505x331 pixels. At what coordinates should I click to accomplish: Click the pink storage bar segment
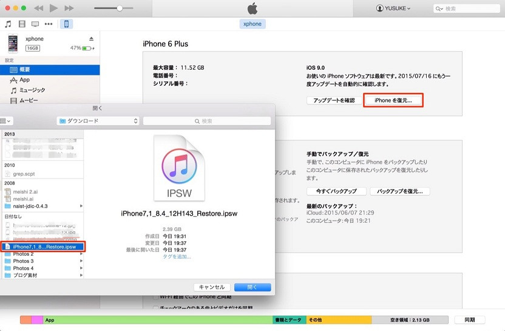point(37,319)
